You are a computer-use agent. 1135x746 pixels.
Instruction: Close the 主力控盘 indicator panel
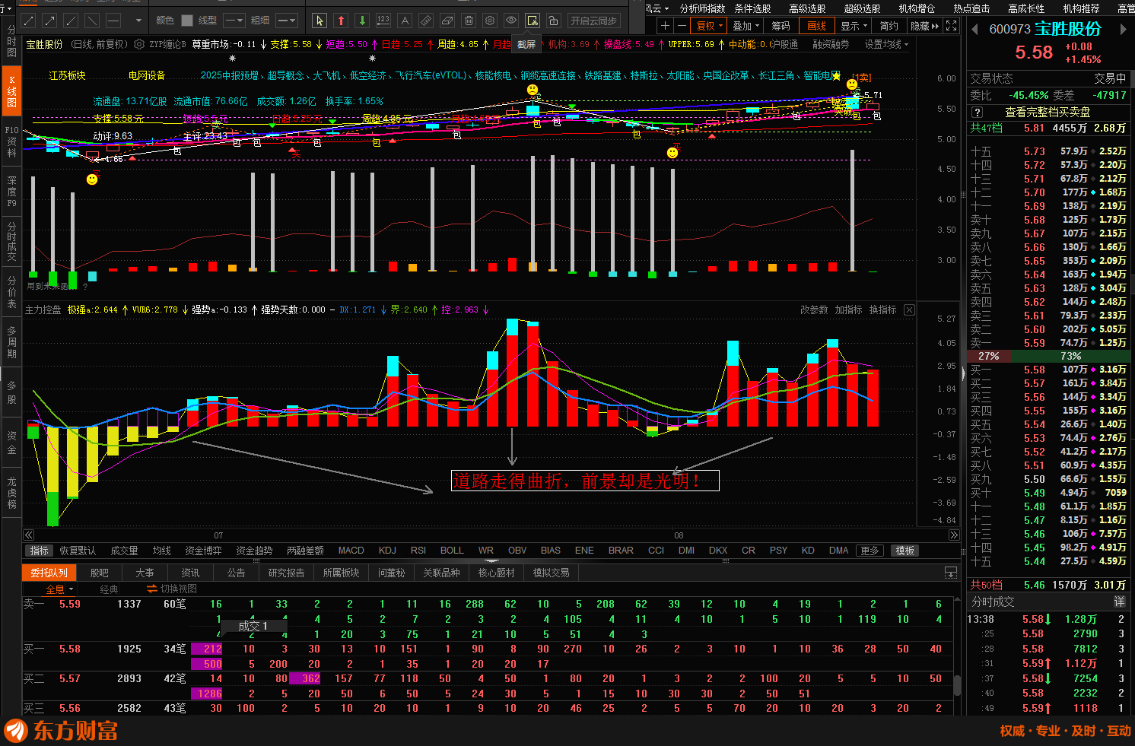click(909, 310)
